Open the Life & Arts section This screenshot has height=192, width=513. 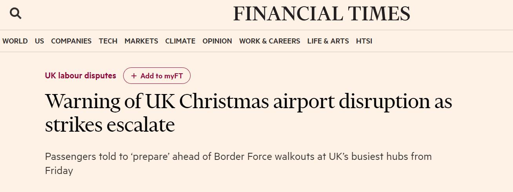[x=328, y=41]
